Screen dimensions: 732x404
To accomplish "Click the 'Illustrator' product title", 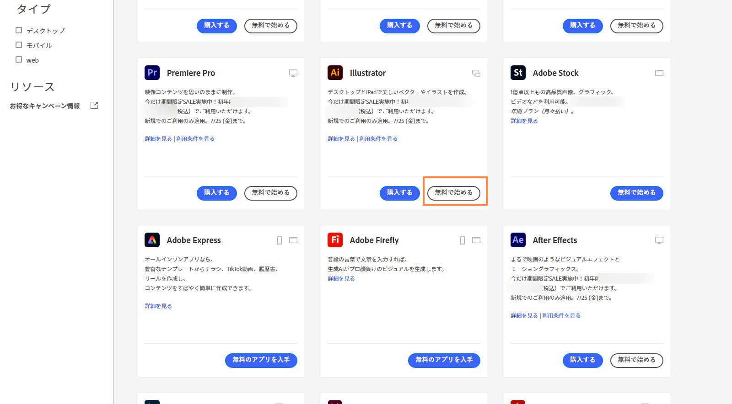I will coord(368,73).
